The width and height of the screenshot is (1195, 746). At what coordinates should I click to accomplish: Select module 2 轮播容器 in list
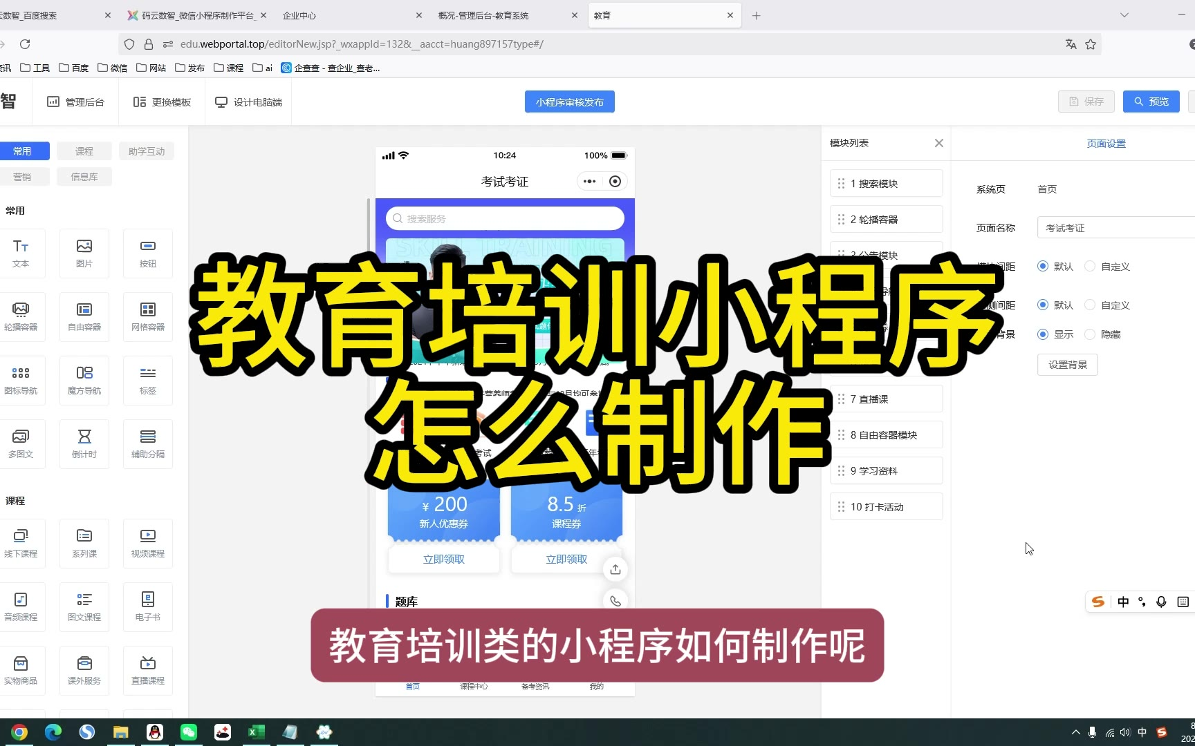(x=887, y=220)
